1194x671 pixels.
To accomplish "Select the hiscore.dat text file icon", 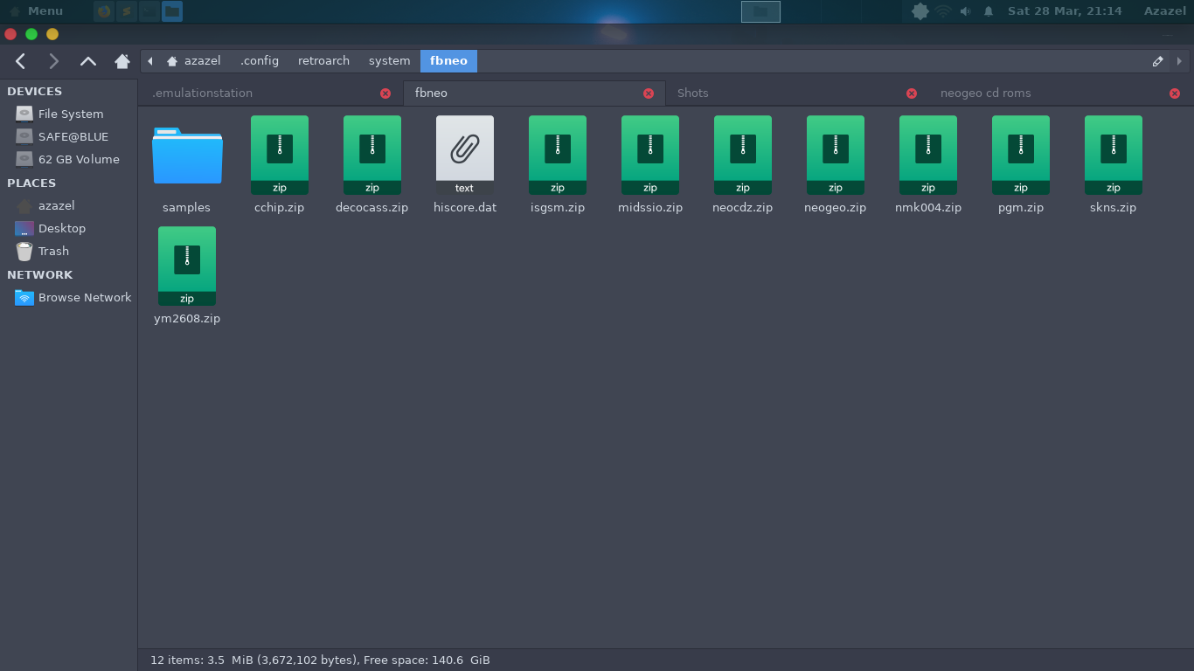I will pyautogui.click(x=465, y=155).
